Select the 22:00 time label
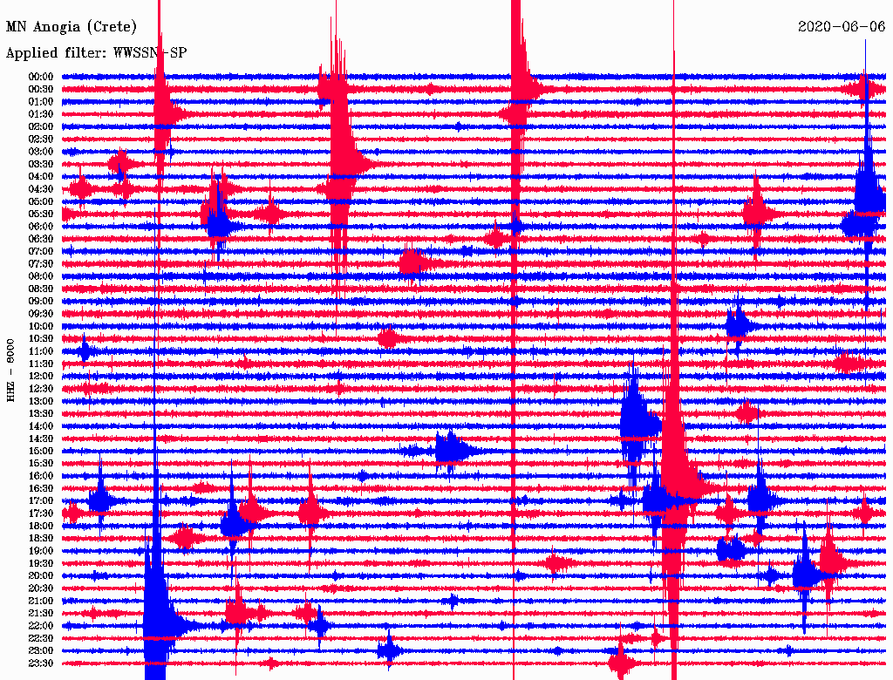Viewport: 893px width, 680px height. [x=41, y=626]
